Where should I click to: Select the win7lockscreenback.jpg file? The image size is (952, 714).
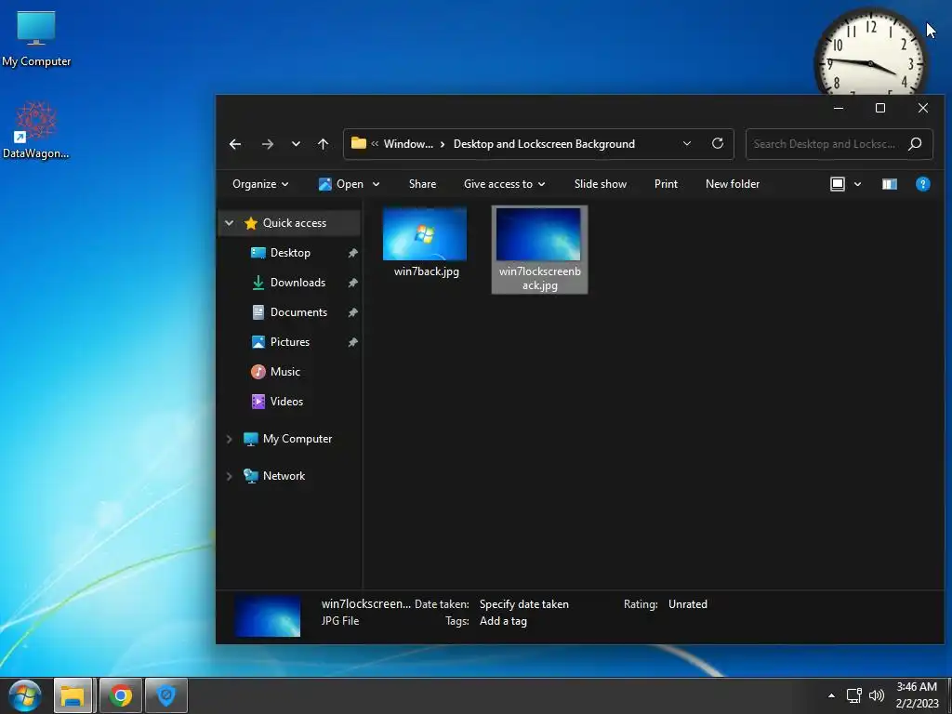coord(539,249)
